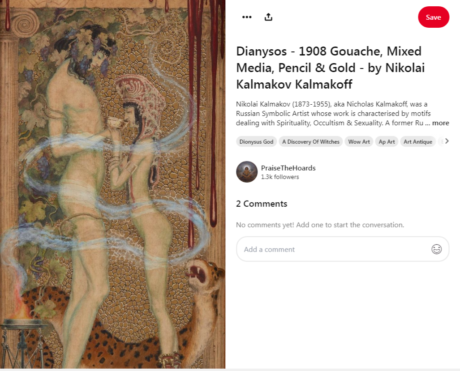Choose the Wow Art tag chip

pos(359,141)
